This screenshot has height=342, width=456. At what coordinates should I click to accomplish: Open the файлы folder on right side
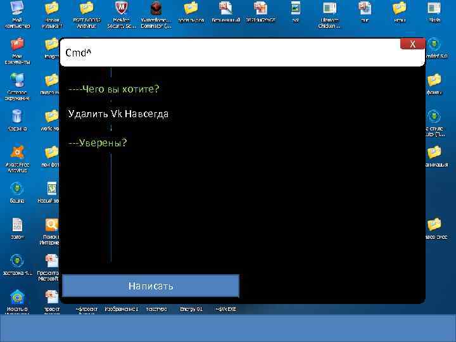point(434,84)
